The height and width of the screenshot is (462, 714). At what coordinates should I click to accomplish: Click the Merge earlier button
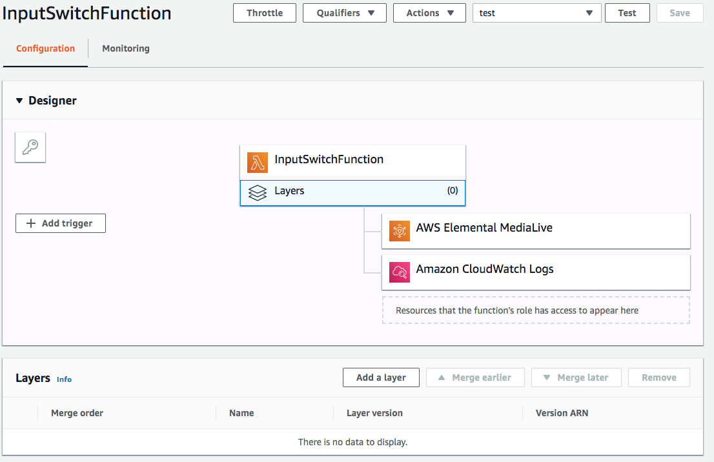pos(475,377)
